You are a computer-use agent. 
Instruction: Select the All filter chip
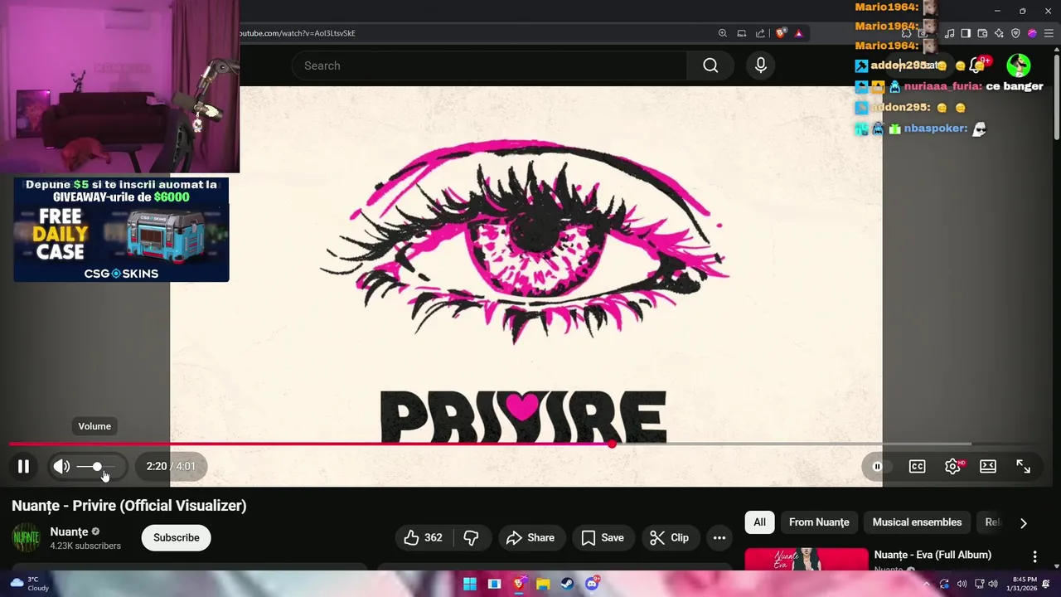pos(759,522)
